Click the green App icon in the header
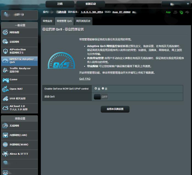192x175 pixels. point(168,12)
